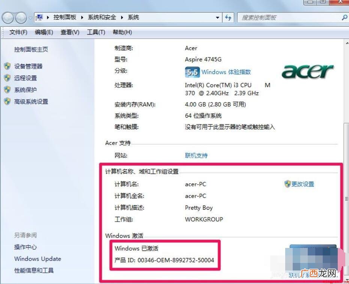349x284 pixels.
Task: Open the 编辑(E) menu
Action: tap(44, 32)
